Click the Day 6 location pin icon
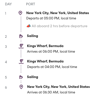 click(21, 87)
